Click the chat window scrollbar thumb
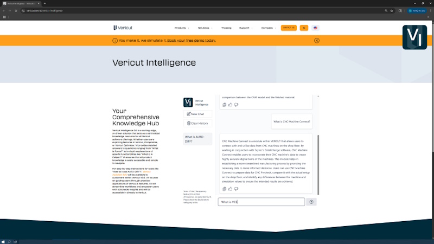 click(x=318, y=165)
